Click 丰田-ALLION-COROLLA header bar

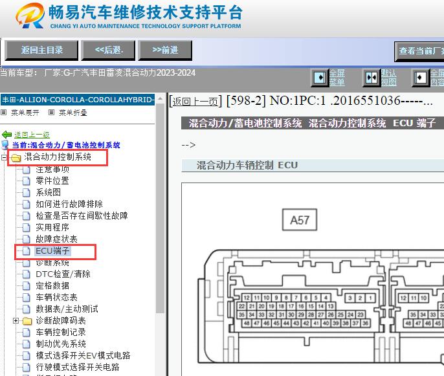point(78,100)
